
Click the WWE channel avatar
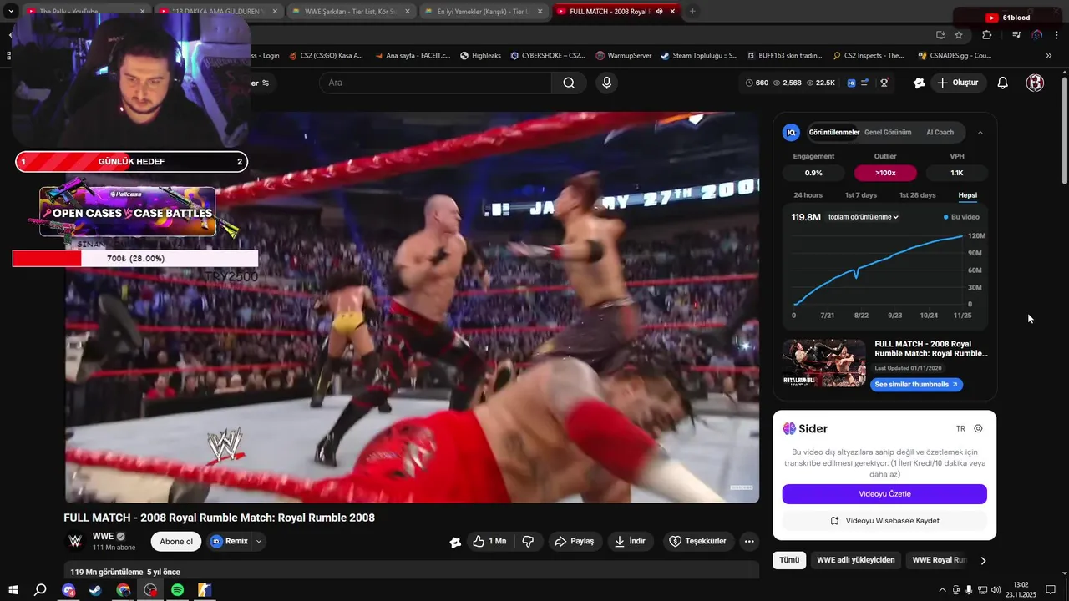pos(75,541)
